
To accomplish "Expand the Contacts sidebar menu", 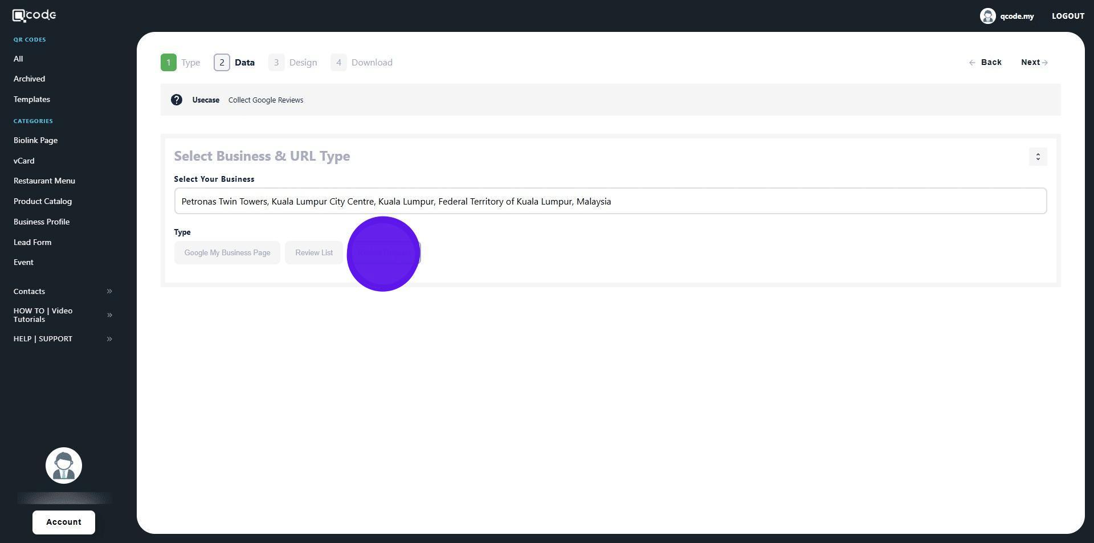I will (109, 292).
